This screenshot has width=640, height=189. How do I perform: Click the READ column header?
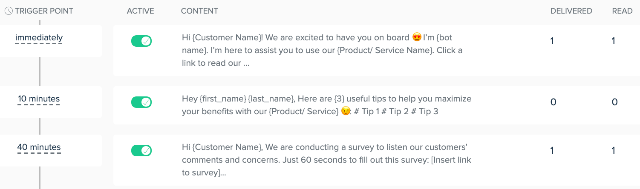[x=622, y=11]
